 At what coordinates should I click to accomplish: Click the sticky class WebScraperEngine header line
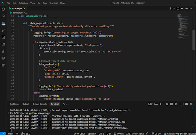[x=91, y=16]
